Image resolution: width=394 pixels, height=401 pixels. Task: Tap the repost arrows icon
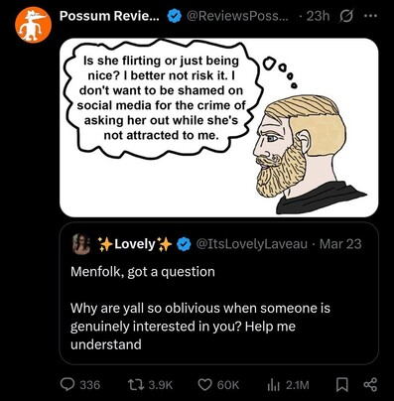click(x=136, y=385)
